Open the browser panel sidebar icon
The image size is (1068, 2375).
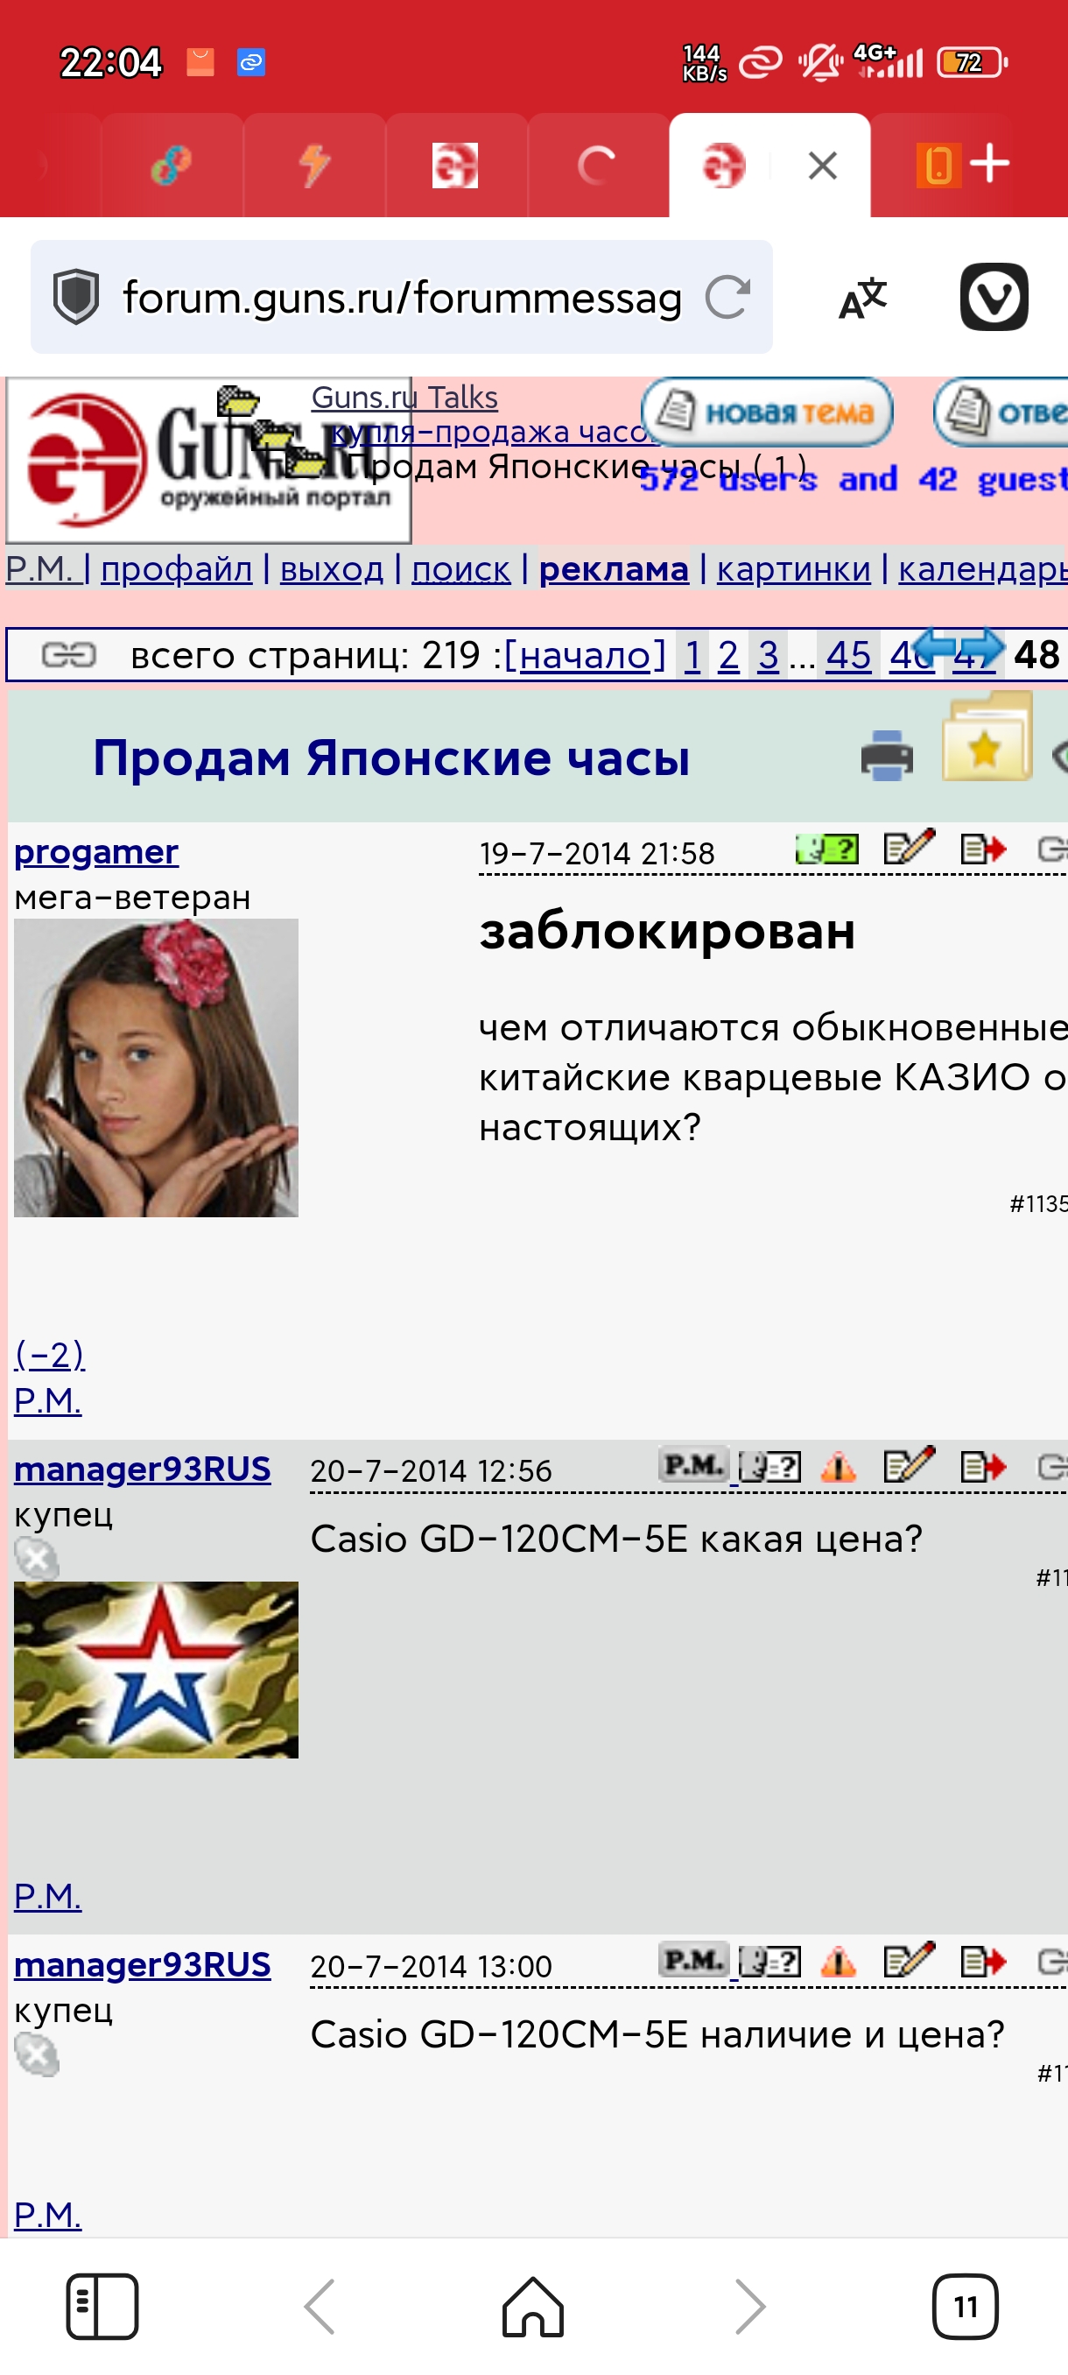click(x=102, y=2306)
